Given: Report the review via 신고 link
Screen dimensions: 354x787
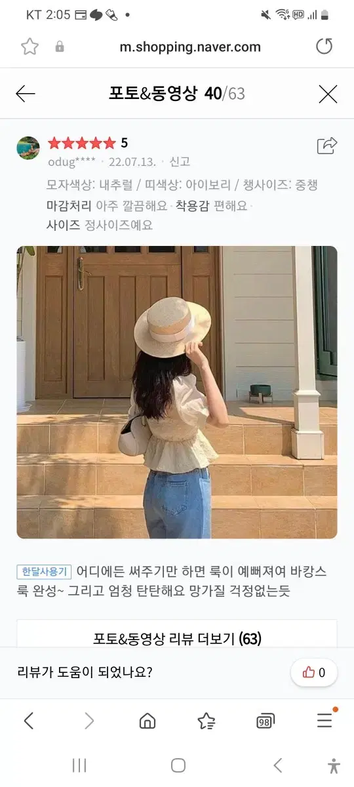Looking at the screenshot, I should pos(180,161).
